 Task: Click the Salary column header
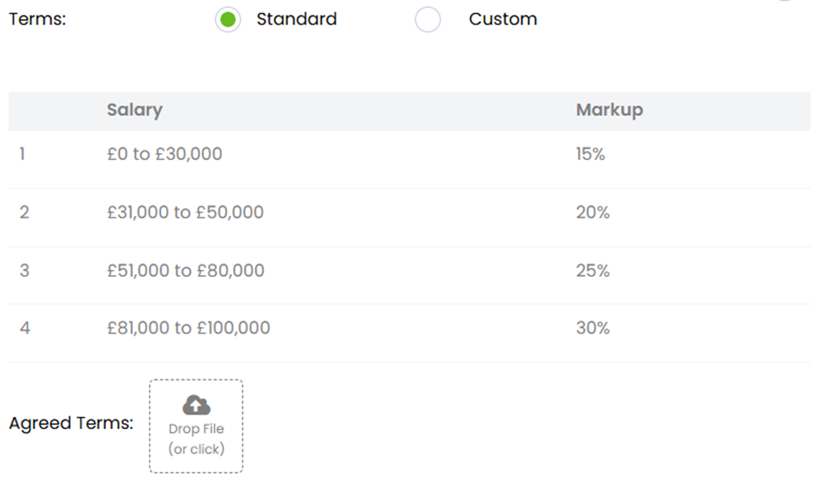135,111
